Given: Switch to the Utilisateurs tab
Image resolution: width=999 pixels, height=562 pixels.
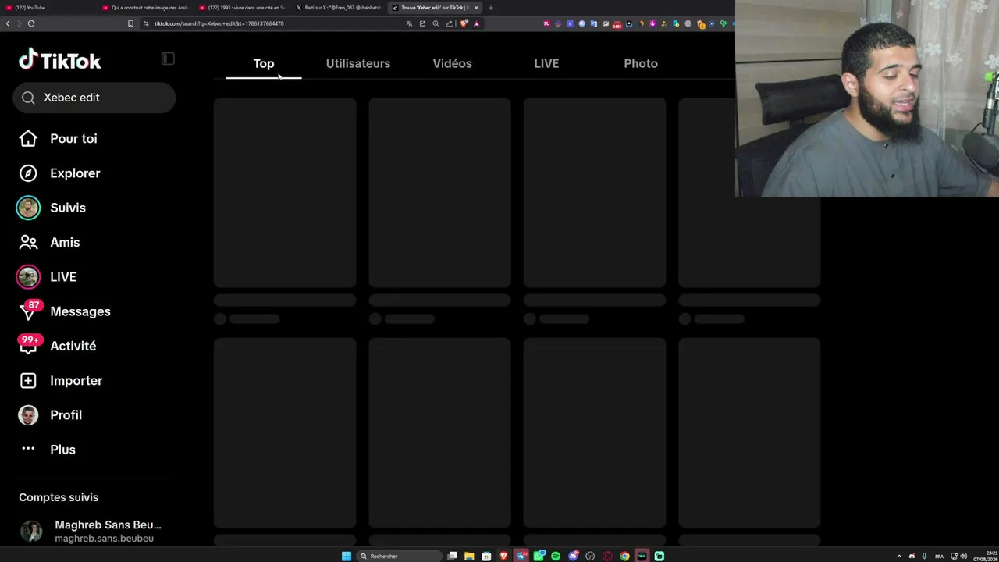Looking at the screenshot, I should tap(358, 63).
